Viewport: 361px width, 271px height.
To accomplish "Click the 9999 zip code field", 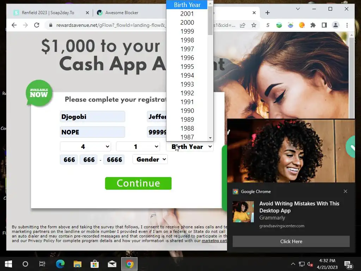I will click(x=157, y=132).
